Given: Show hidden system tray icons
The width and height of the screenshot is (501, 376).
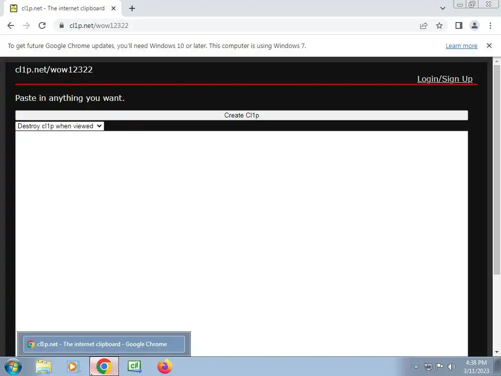Looking at the screenshot, I should 416,367.
